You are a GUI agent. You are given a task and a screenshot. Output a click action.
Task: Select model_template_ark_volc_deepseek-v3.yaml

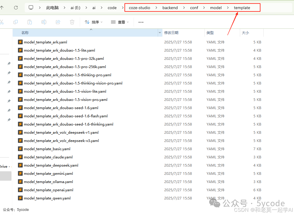61,141
